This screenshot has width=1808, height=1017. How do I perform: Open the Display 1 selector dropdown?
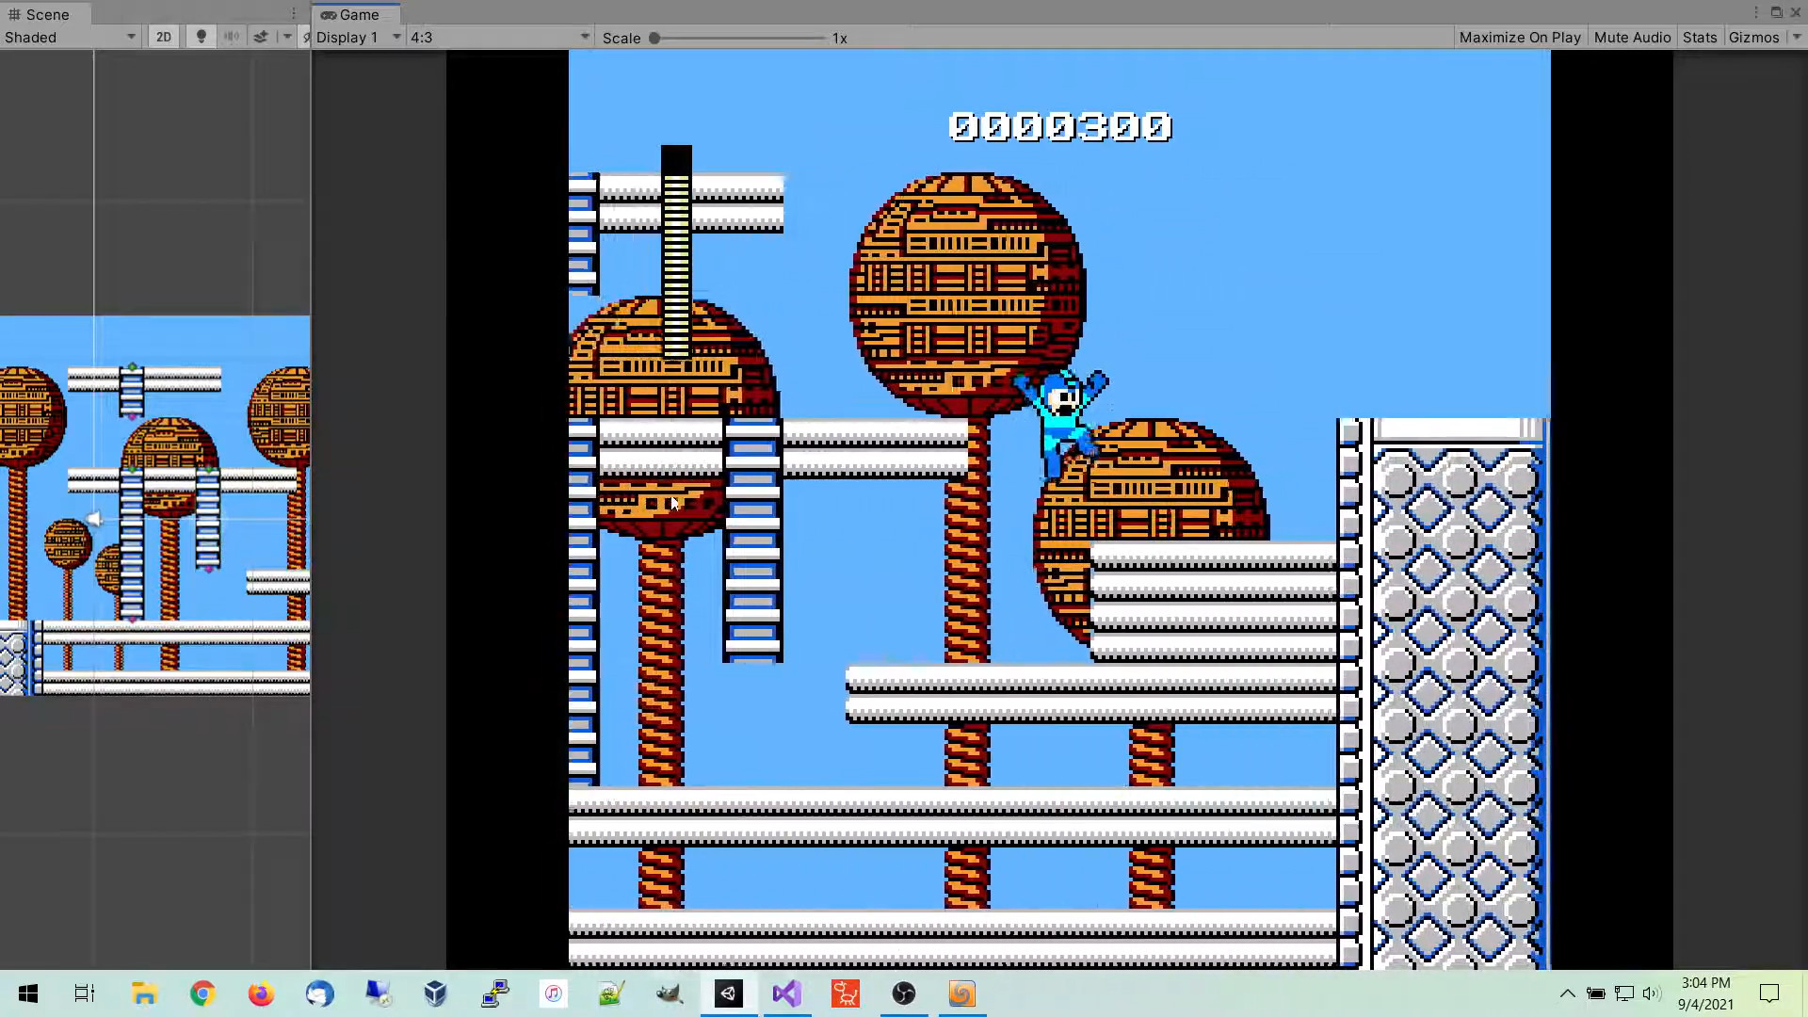pos(358,37)
